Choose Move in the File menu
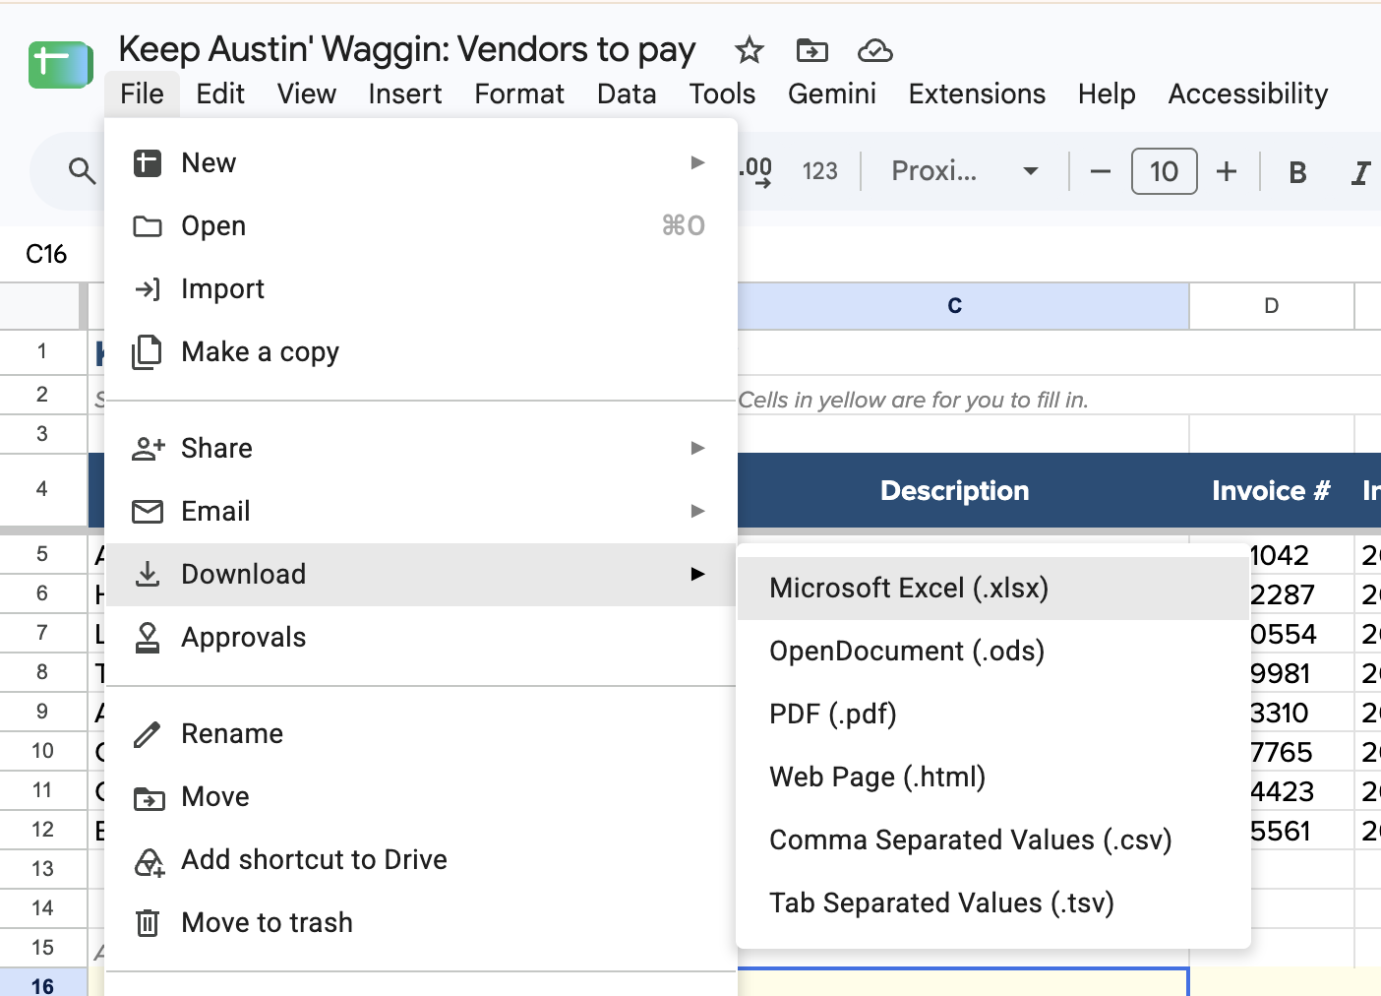This screenshot has width=1381, height=996. coord(421,797)
